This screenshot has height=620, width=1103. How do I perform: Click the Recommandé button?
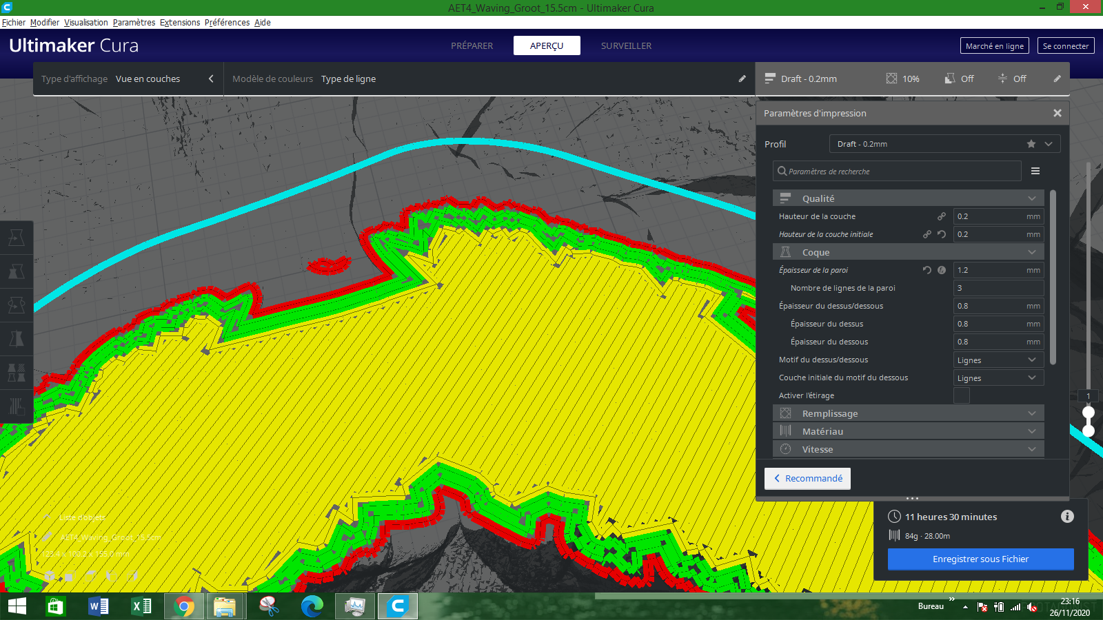click(807, 479)
